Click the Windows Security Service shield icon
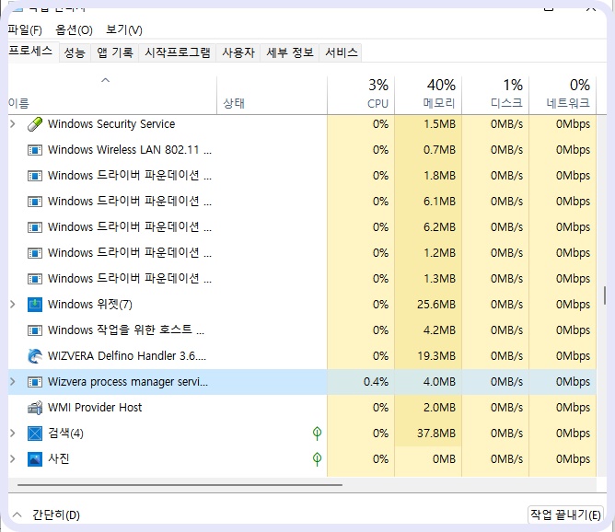This screenshot has width=615, height=532. 35,124
